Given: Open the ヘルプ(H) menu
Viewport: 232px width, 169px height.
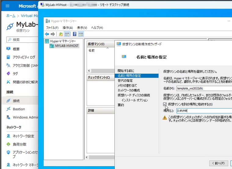Looking at the screenshot, I should tap(97, 28).
